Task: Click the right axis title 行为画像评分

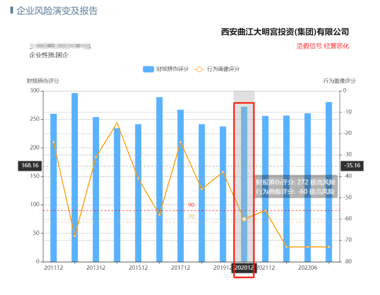Action: [x=340, y=81]
